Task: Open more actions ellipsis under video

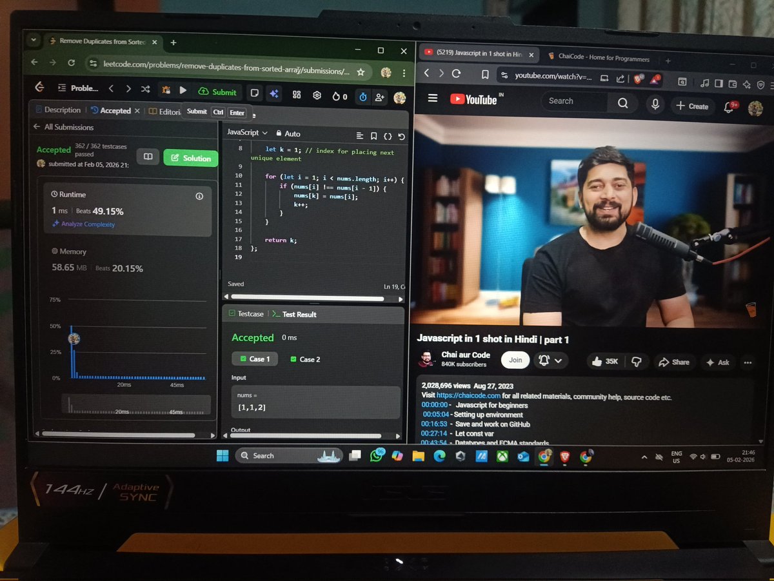Action: (x=748, y=362)
